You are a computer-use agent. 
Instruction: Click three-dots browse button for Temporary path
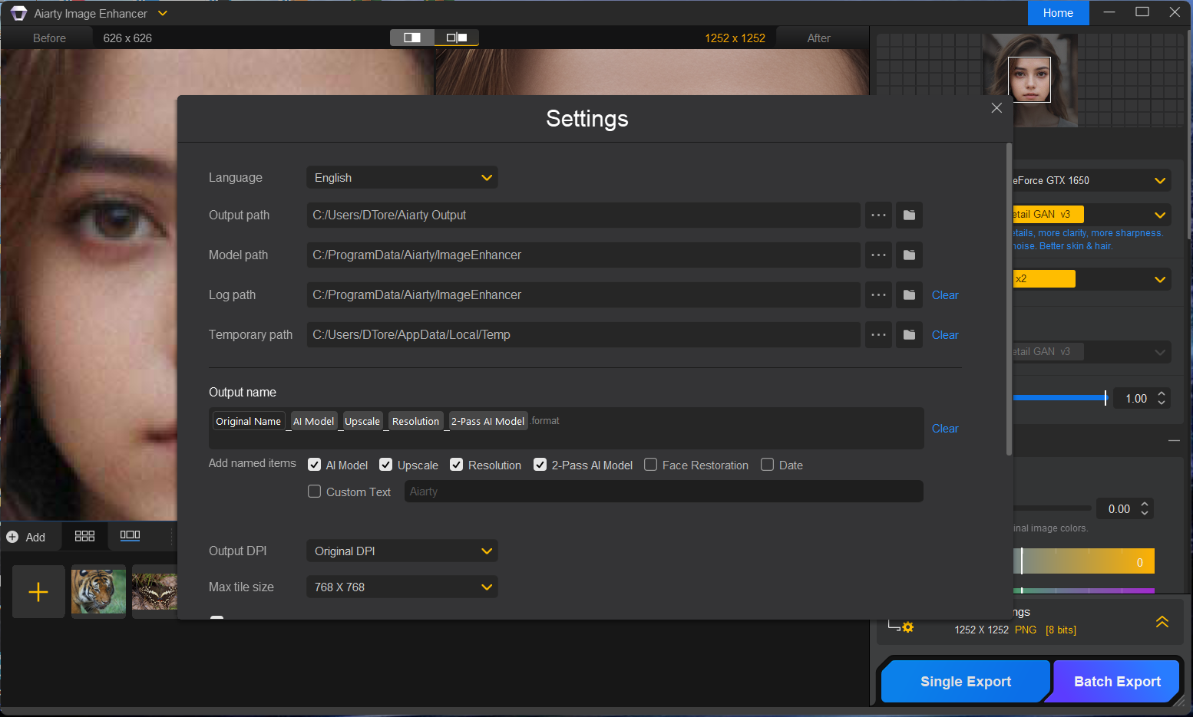click(x=878, y=335)
